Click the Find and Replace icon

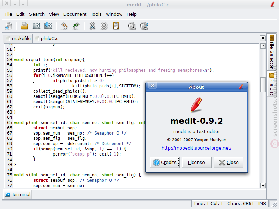point(144,26)
